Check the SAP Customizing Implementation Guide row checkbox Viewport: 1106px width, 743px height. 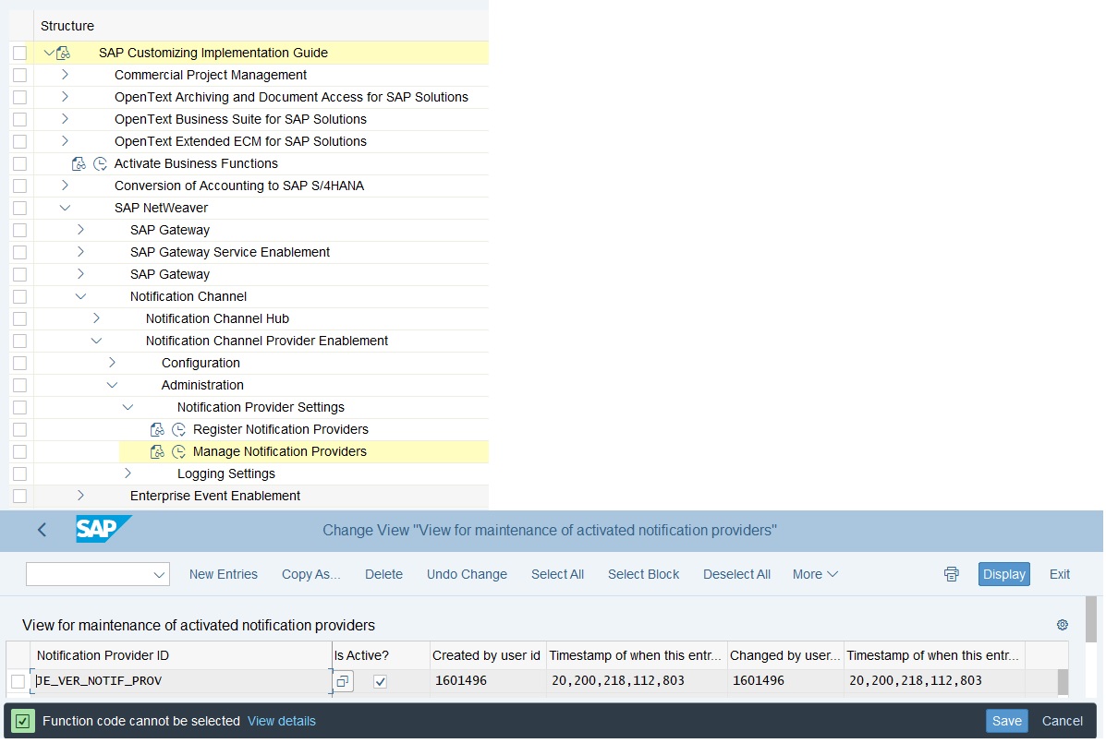tap(19, 53)
